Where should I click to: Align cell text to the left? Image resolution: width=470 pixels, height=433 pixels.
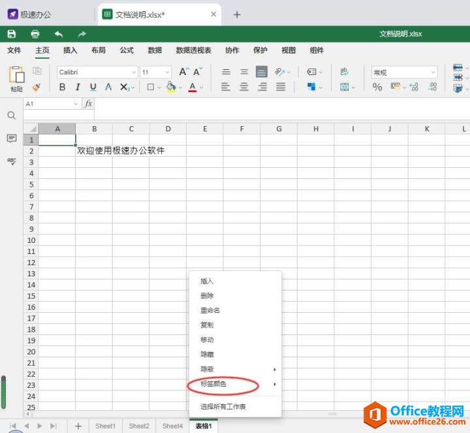(225, 87)
